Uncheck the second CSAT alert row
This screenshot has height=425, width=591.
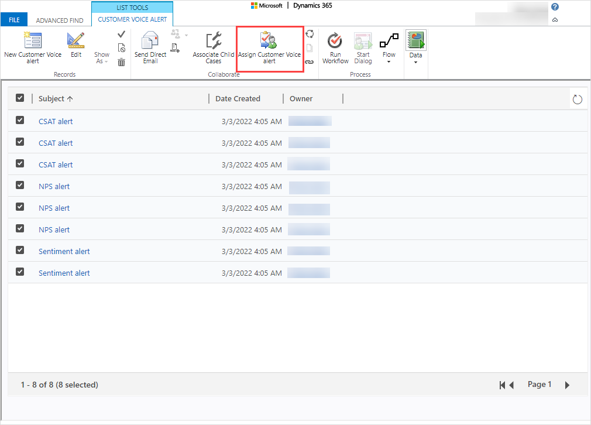pyautogui.click(x=20, y=142)
